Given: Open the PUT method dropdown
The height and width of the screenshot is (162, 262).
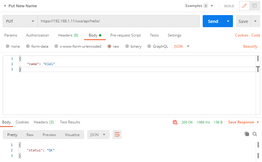Looking at the screenshot, I should (20, 21).
